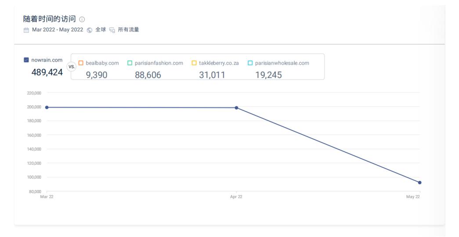Image resolution: width=459 pixels, height=237 pixels.
Task: Click the Apr 22 x-axis label
Action: pos(236,197)
